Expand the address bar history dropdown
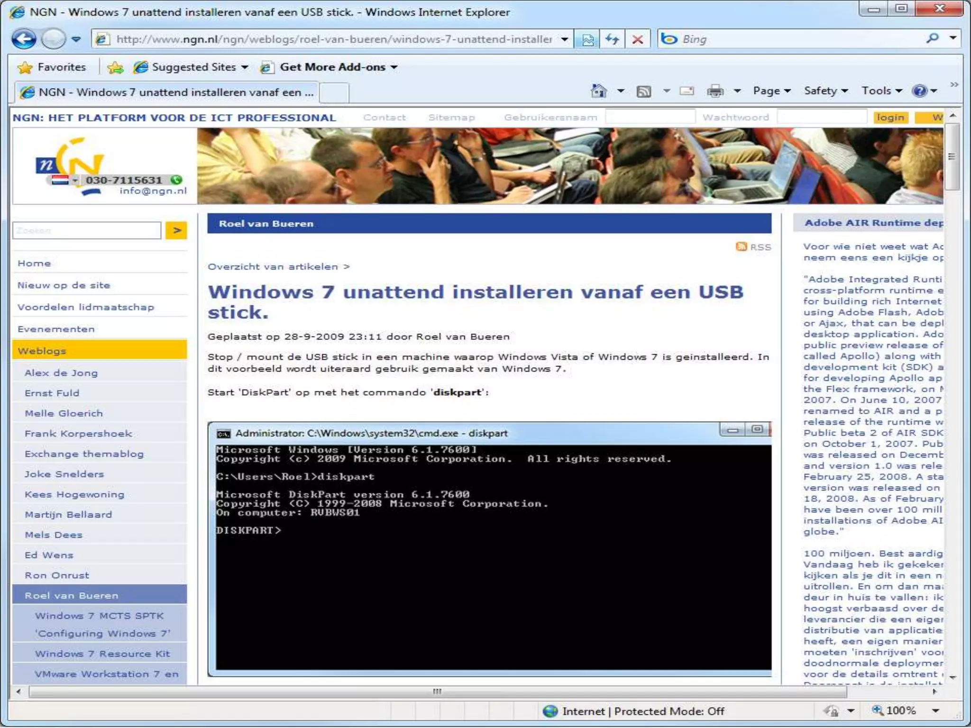 [x=564, y=39]
